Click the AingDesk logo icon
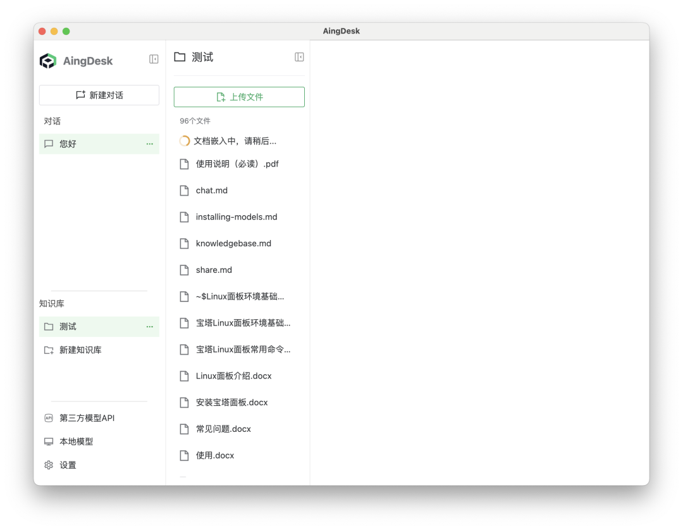The image size is (683, 530). click(48, 61)
